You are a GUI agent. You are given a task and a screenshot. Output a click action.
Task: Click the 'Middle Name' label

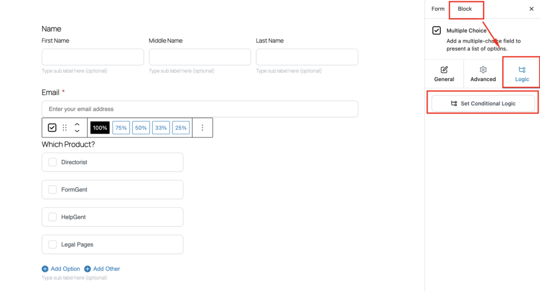coord(166,41)
